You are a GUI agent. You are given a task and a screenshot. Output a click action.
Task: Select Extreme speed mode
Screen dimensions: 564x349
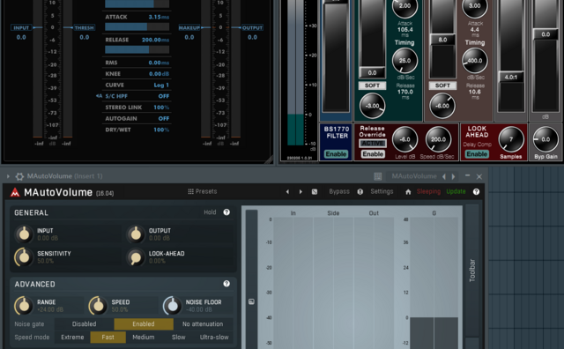pos(72,338)
